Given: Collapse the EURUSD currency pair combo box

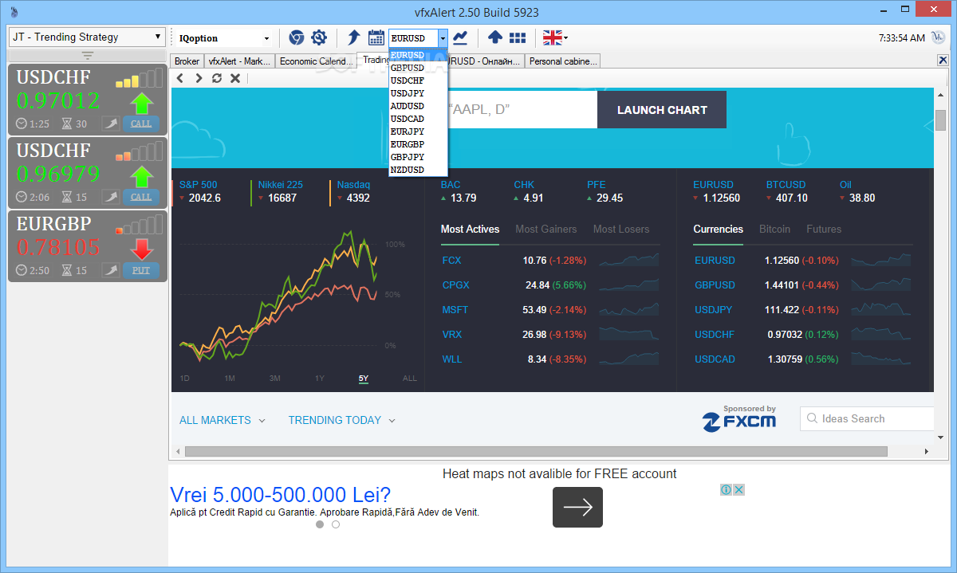Looking at the screenshot, I should click(x=443, y=37).
